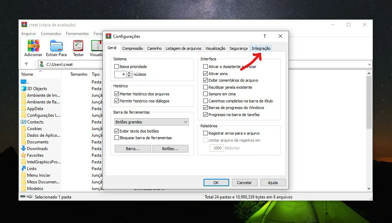
Task: Switch to the Compressão tab
Action: pos(133,48)
